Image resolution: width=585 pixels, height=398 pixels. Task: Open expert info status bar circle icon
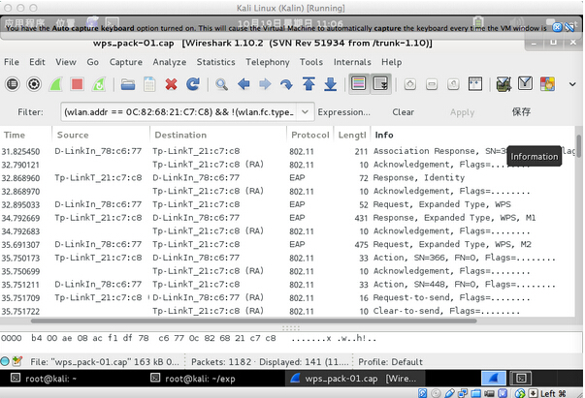coord(5,361)
